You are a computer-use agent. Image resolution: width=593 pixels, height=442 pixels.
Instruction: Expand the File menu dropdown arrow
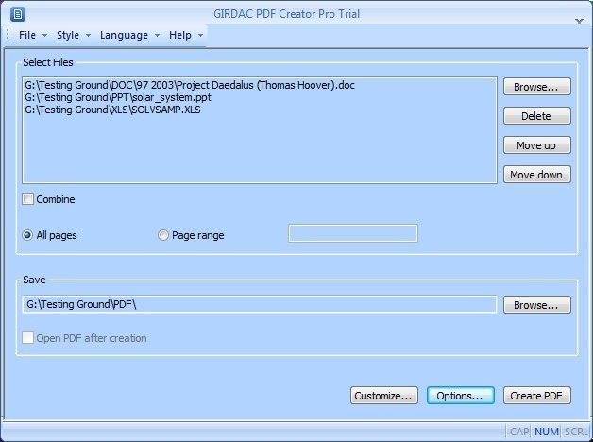44,36
